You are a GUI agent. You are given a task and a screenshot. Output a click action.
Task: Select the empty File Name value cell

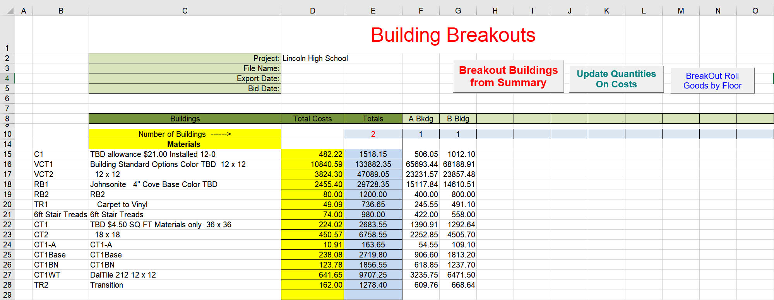point(312,68)
